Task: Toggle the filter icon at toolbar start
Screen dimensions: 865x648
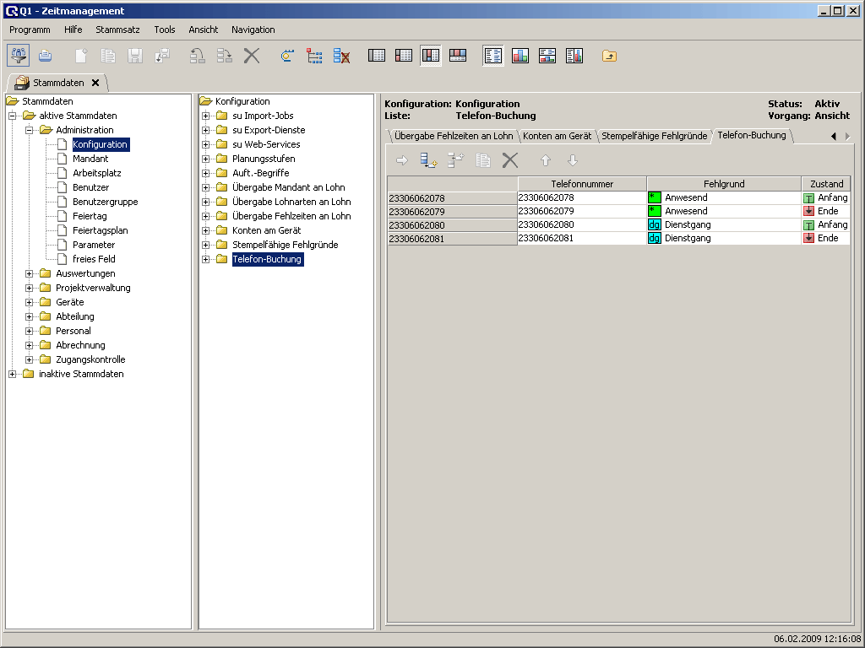Action: [19, 56]
